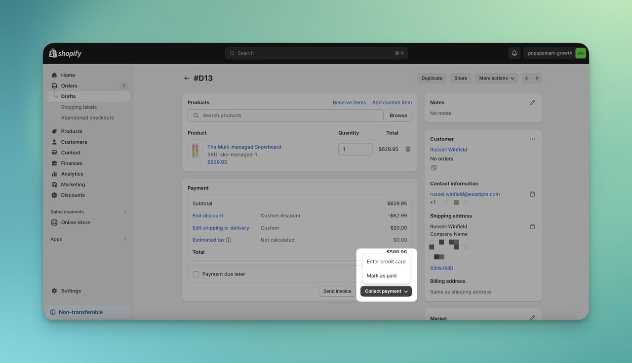Click the Shopify logo icon
This screenshot has width=632, height=363.
[x=52, y=52]
